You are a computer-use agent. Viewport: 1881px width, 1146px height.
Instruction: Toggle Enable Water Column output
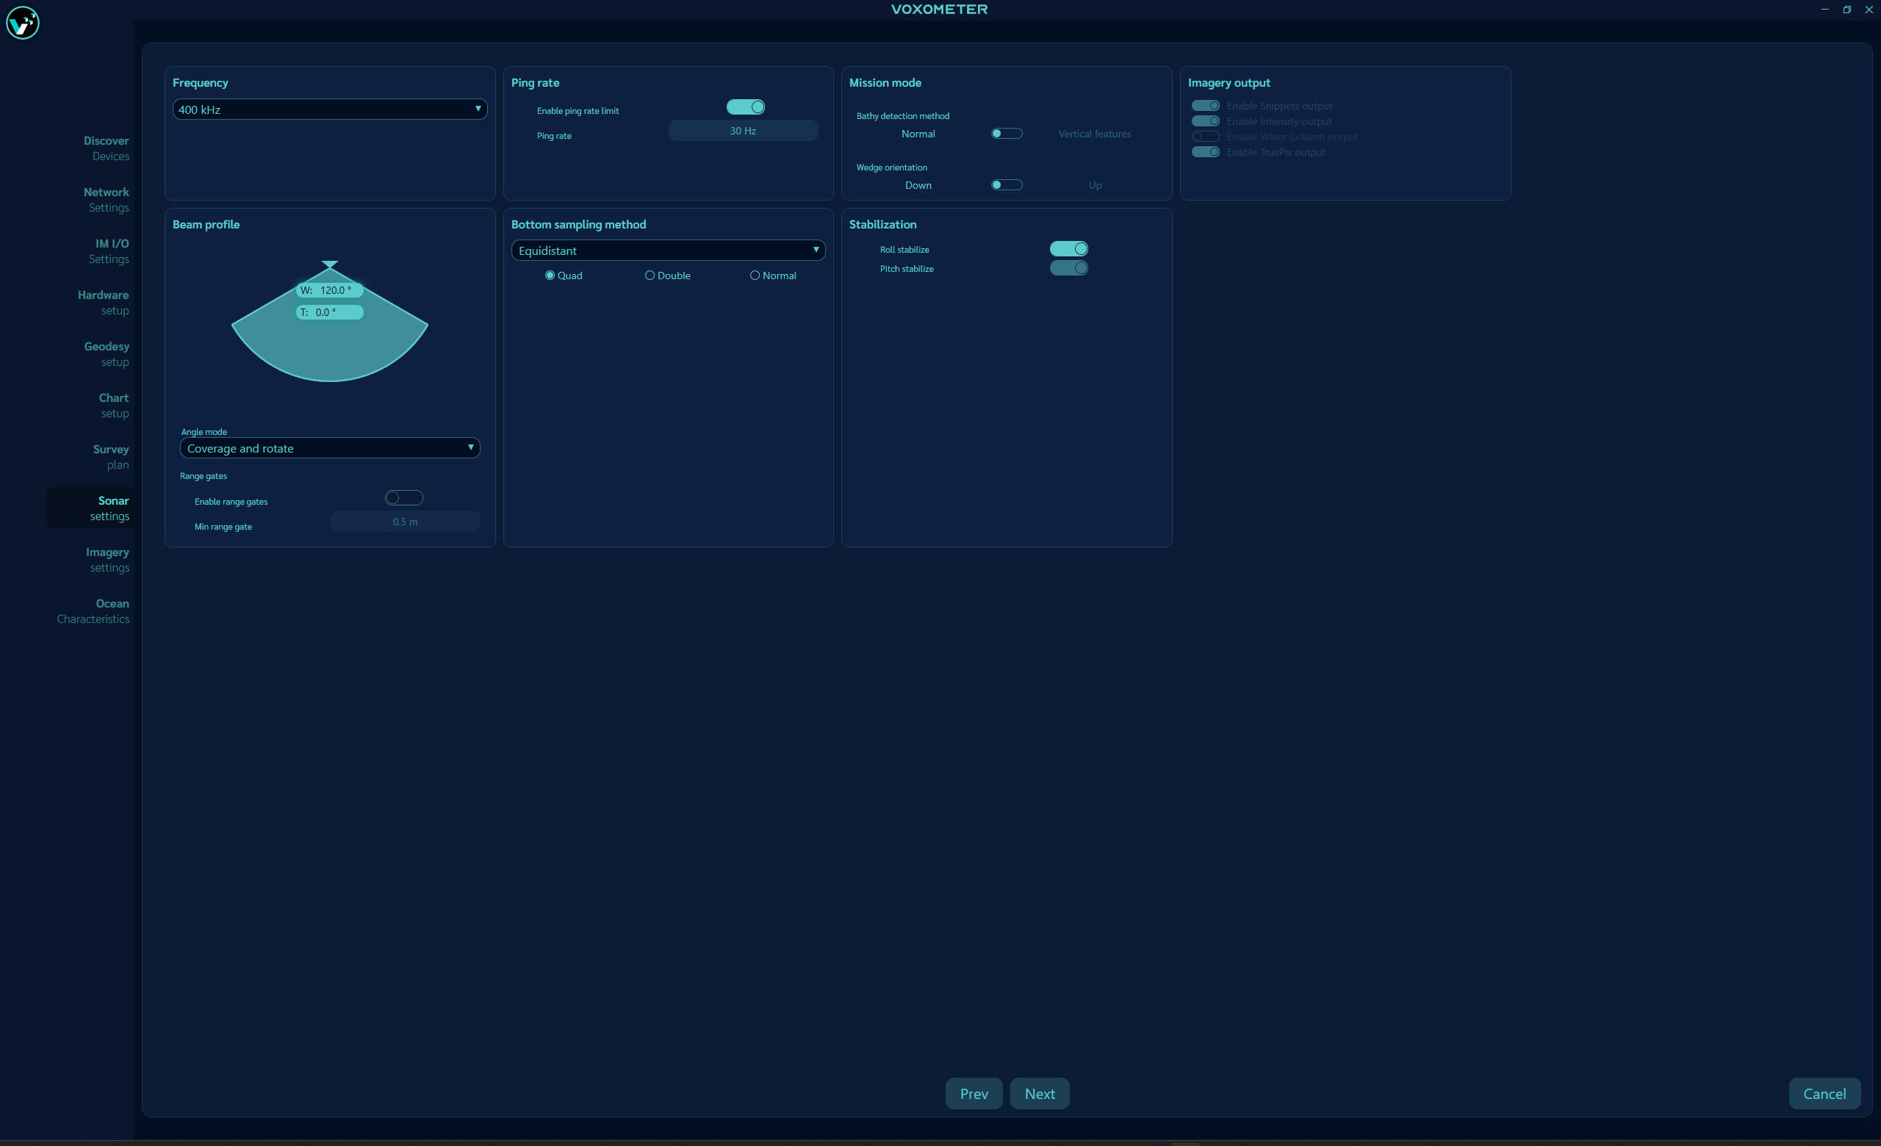pos(1206,137)
